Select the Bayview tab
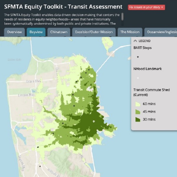 [36, 32]
